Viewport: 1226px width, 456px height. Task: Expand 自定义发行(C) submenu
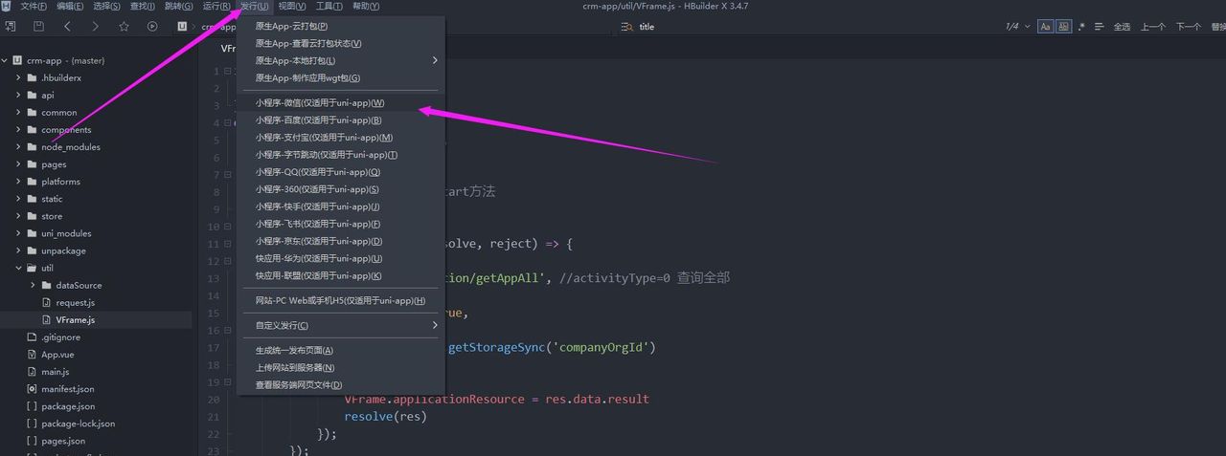click(341, 324)
